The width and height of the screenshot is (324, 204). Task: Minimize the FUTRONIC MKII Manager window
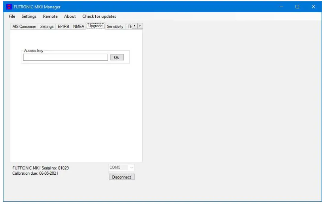pyautogui.click(x=282, y=7)
